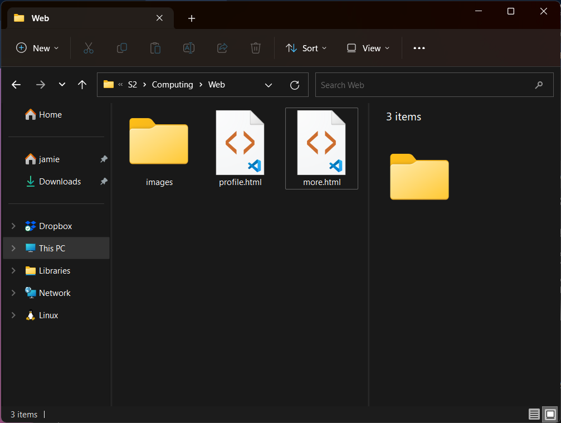Click the Paste icon in the toolbar
Image resolution: width=561 pixels, height=423 pixels.
coord(155,48)
